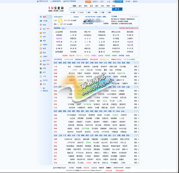
Task: Open the 高级版 dropdown at top right
Action: tap(135, 2)
